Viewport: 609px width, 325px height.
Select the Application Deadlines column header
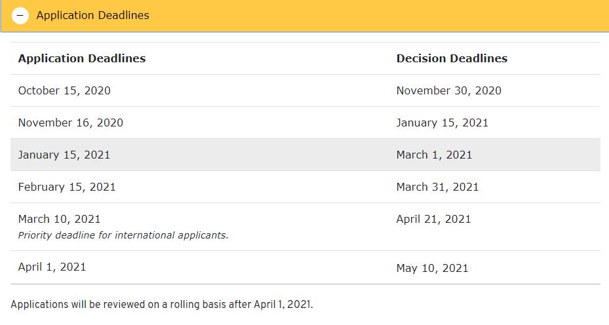pos(82,58)
